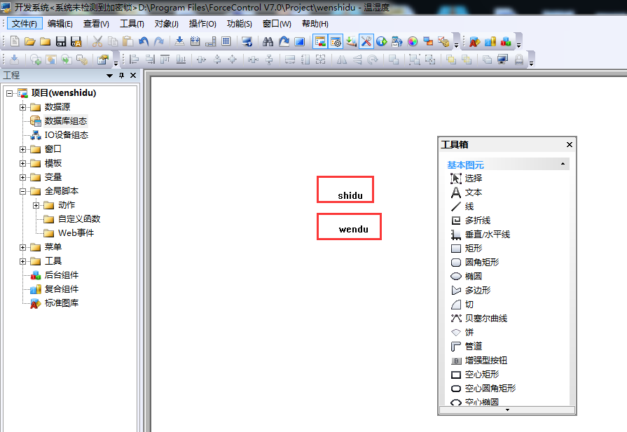Open the 窗口(W) menu

[277, 24]
